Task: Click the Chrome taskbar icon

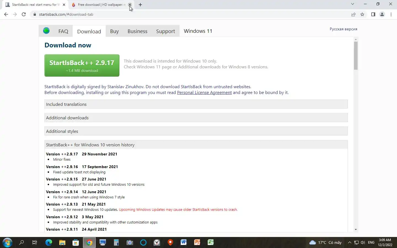Action: pos(89,242)
